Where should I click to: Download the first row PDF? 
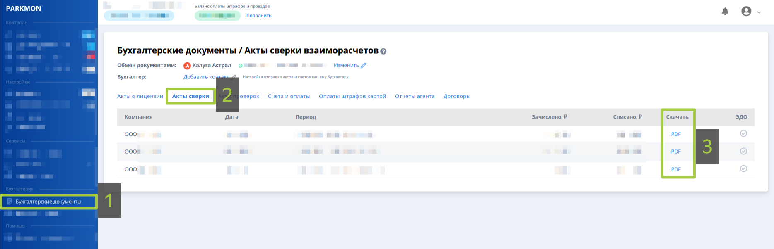click(676, 134)
